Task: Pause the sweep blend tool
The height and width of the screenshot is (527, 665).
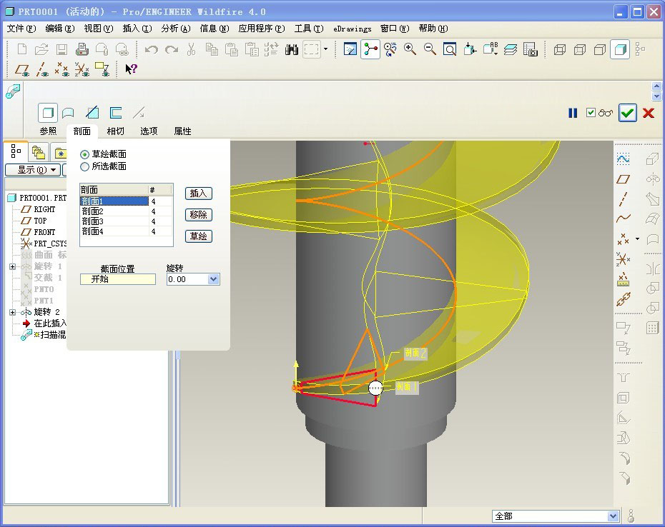Action: pos(573,113)
